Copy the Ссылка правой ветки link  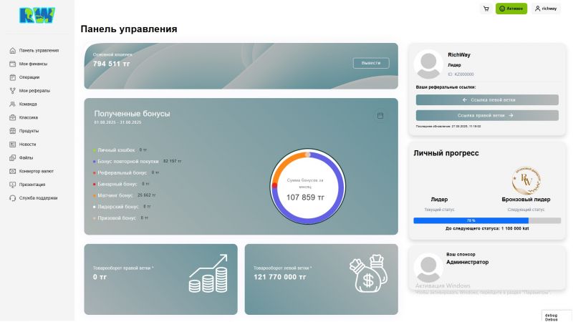(x=487, y=114)
